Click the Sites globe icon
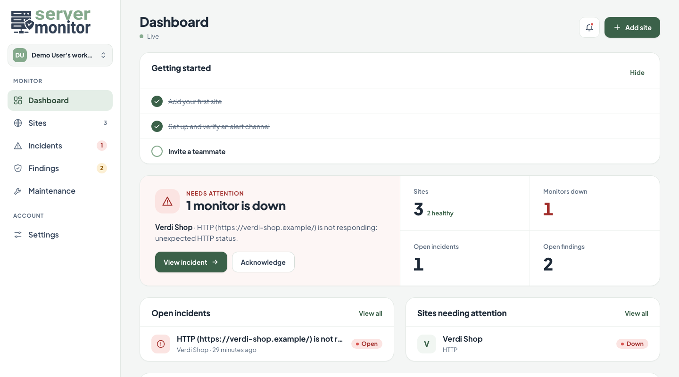Image resolution: width=679 pixels, height=377 pixels. (18, 123)
